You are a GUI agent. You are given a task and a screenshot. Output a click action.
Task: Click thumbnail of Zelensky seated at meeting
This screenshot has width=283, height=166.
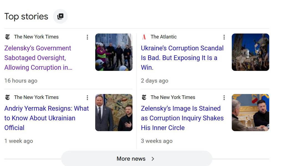coord(250,113)
